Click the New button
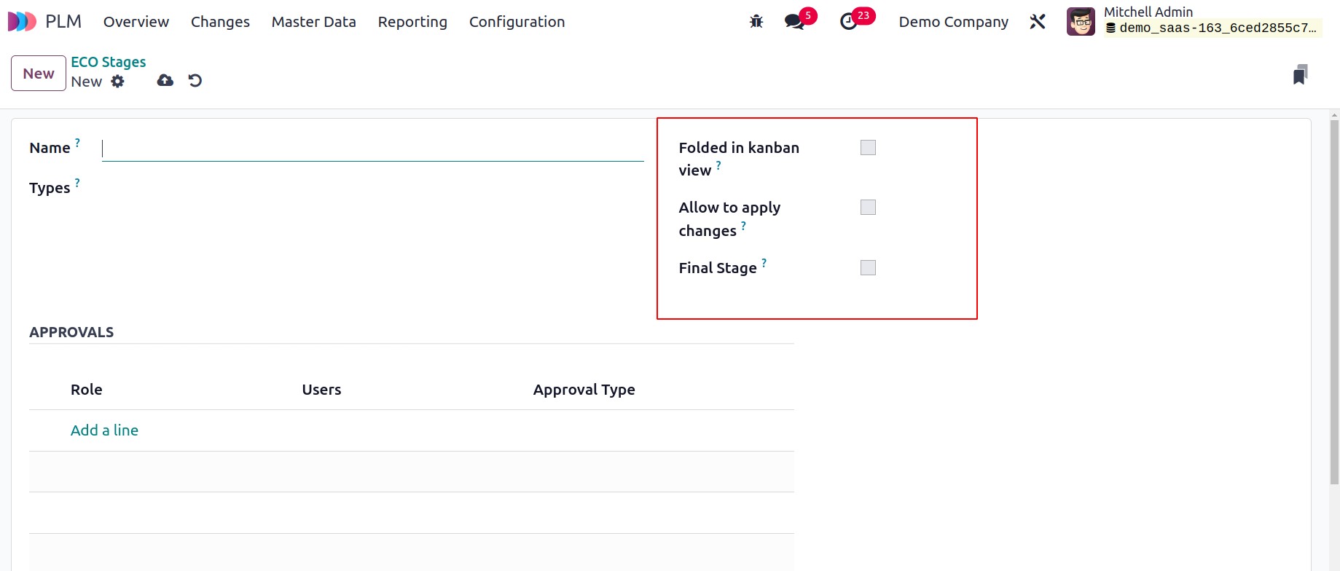 point(39,74)
